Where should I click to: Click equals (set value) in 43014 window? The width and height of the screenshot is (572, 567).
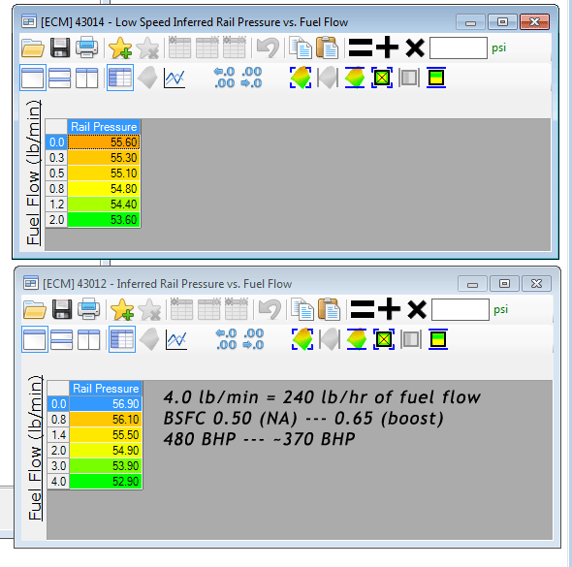click(x=361, y=47)
